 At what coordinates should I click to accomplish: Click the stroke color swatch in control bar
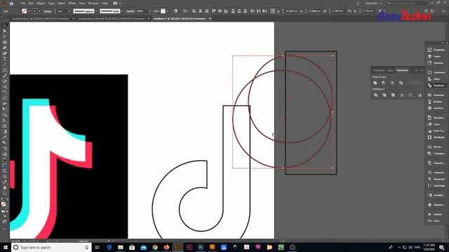click(34, 11)
